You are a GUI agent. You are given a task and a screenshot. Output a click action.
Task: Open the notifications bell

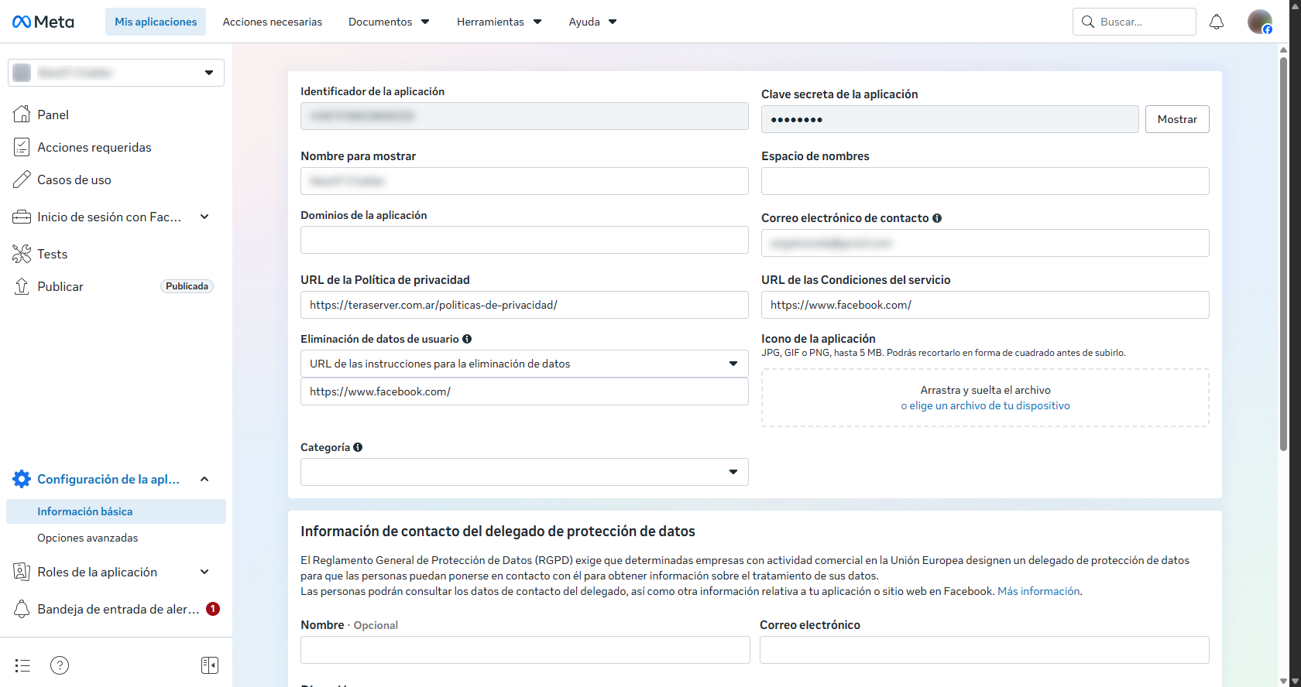tap(1217, 22)
